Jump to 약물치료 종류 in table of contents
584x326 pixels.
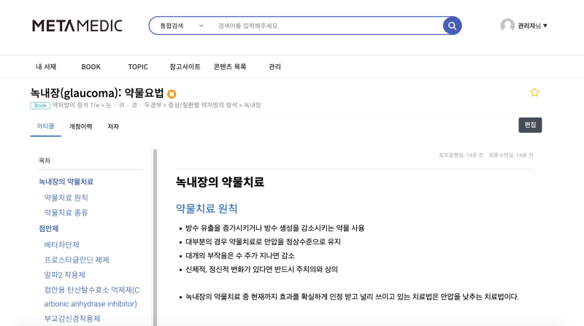coord(66,212)
